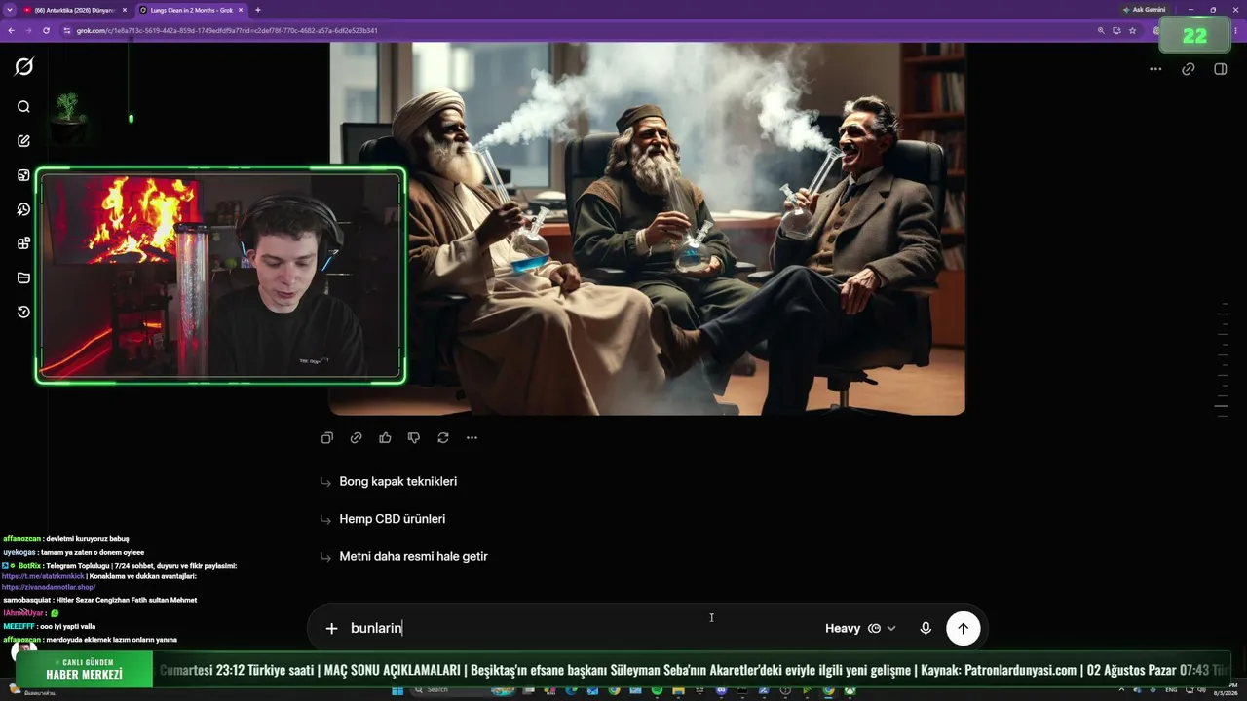Close the Antarktika YouTube tab

(125, 10)
